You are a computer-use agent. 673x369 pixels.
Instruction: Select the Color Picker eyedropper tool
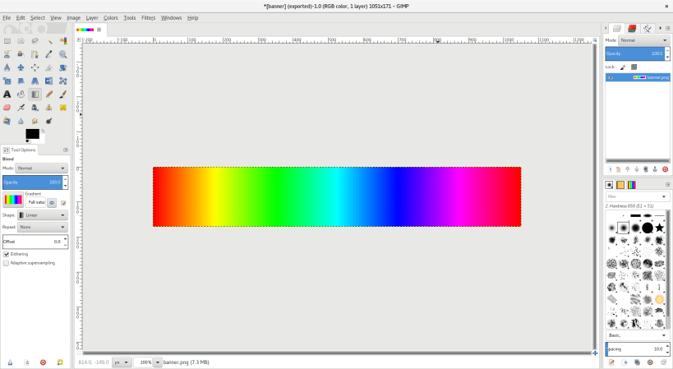click(x=49, y=54)
